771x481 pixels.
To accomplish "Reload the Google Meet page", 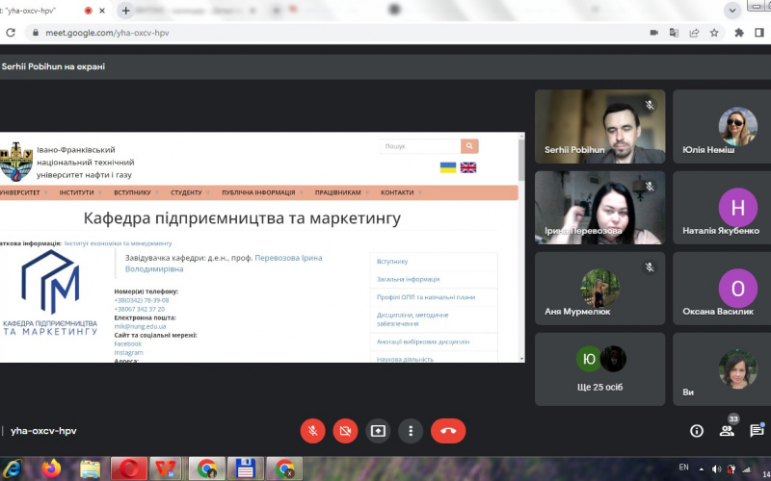I will coord(11,33).
